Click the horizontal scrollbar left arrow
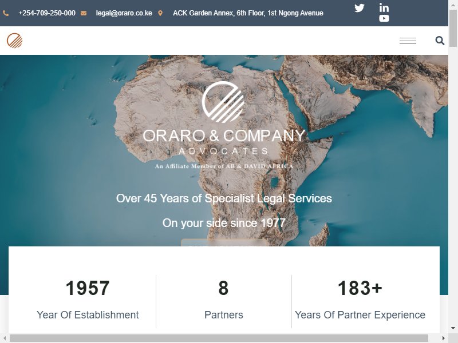Screen dimensions: 458x343 [5, 338]
